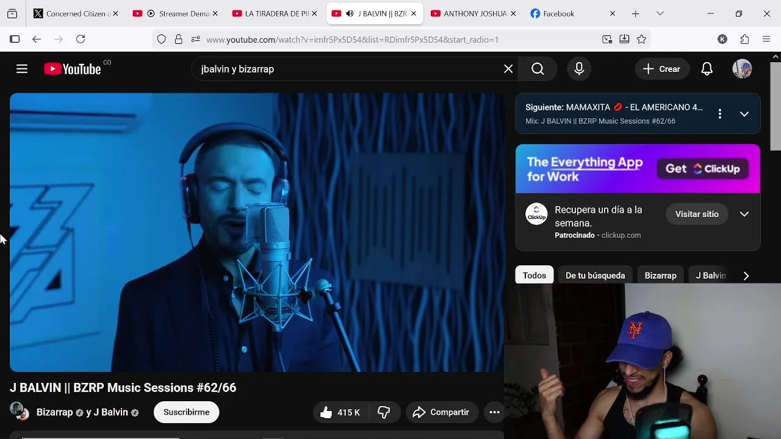Select the Todos filter chip

534,276
